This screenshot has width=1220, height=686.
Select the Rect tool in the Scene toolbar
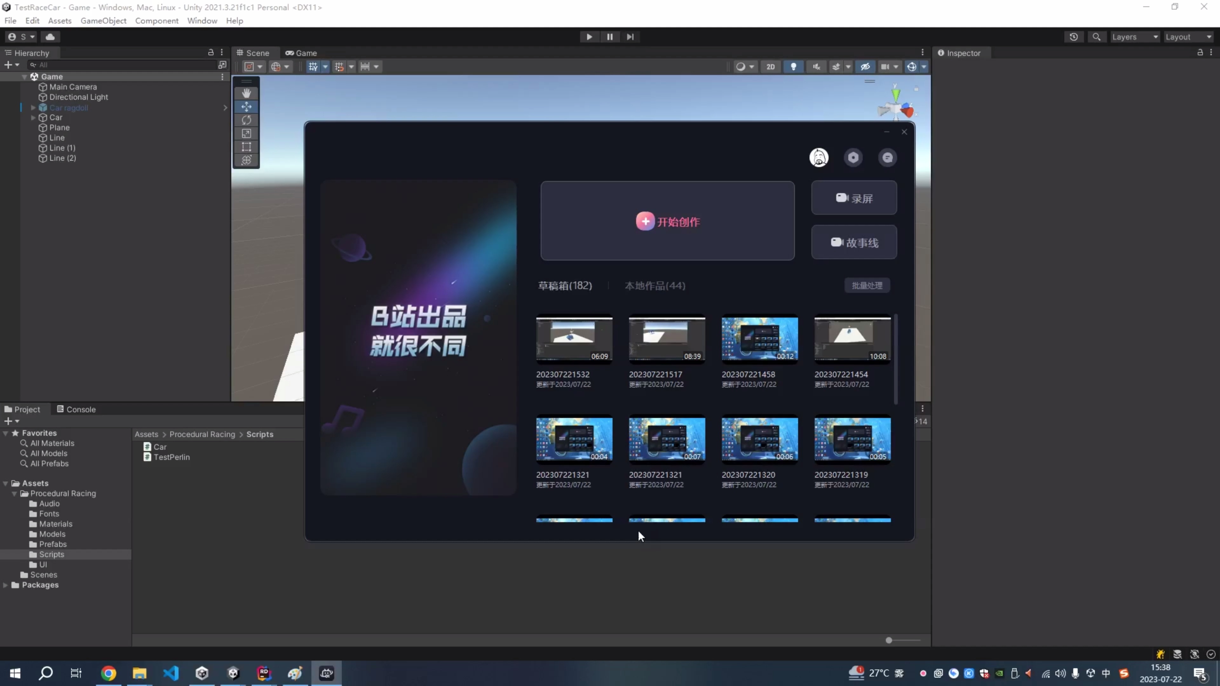[x=246, y=147]
